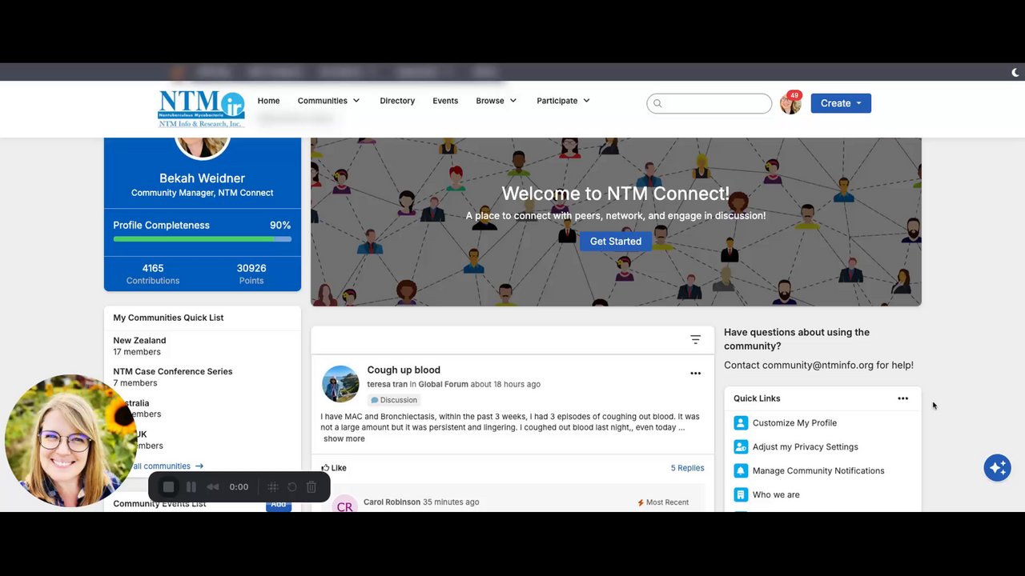Open the AI assistant sparkle button
This screenshot has height=576, width=1025.
coord(997,468)
